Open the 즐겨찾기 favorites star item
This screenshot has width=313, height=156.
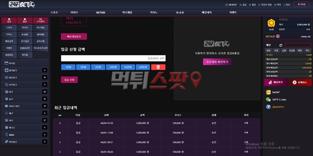tap(25, 70)
